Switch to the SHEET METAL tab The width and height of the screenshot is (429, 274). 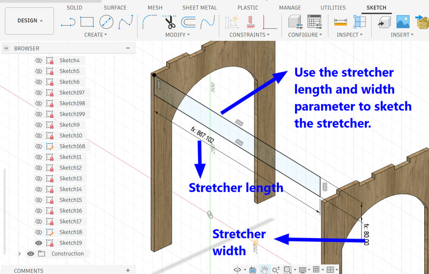(x=199, y=8)
